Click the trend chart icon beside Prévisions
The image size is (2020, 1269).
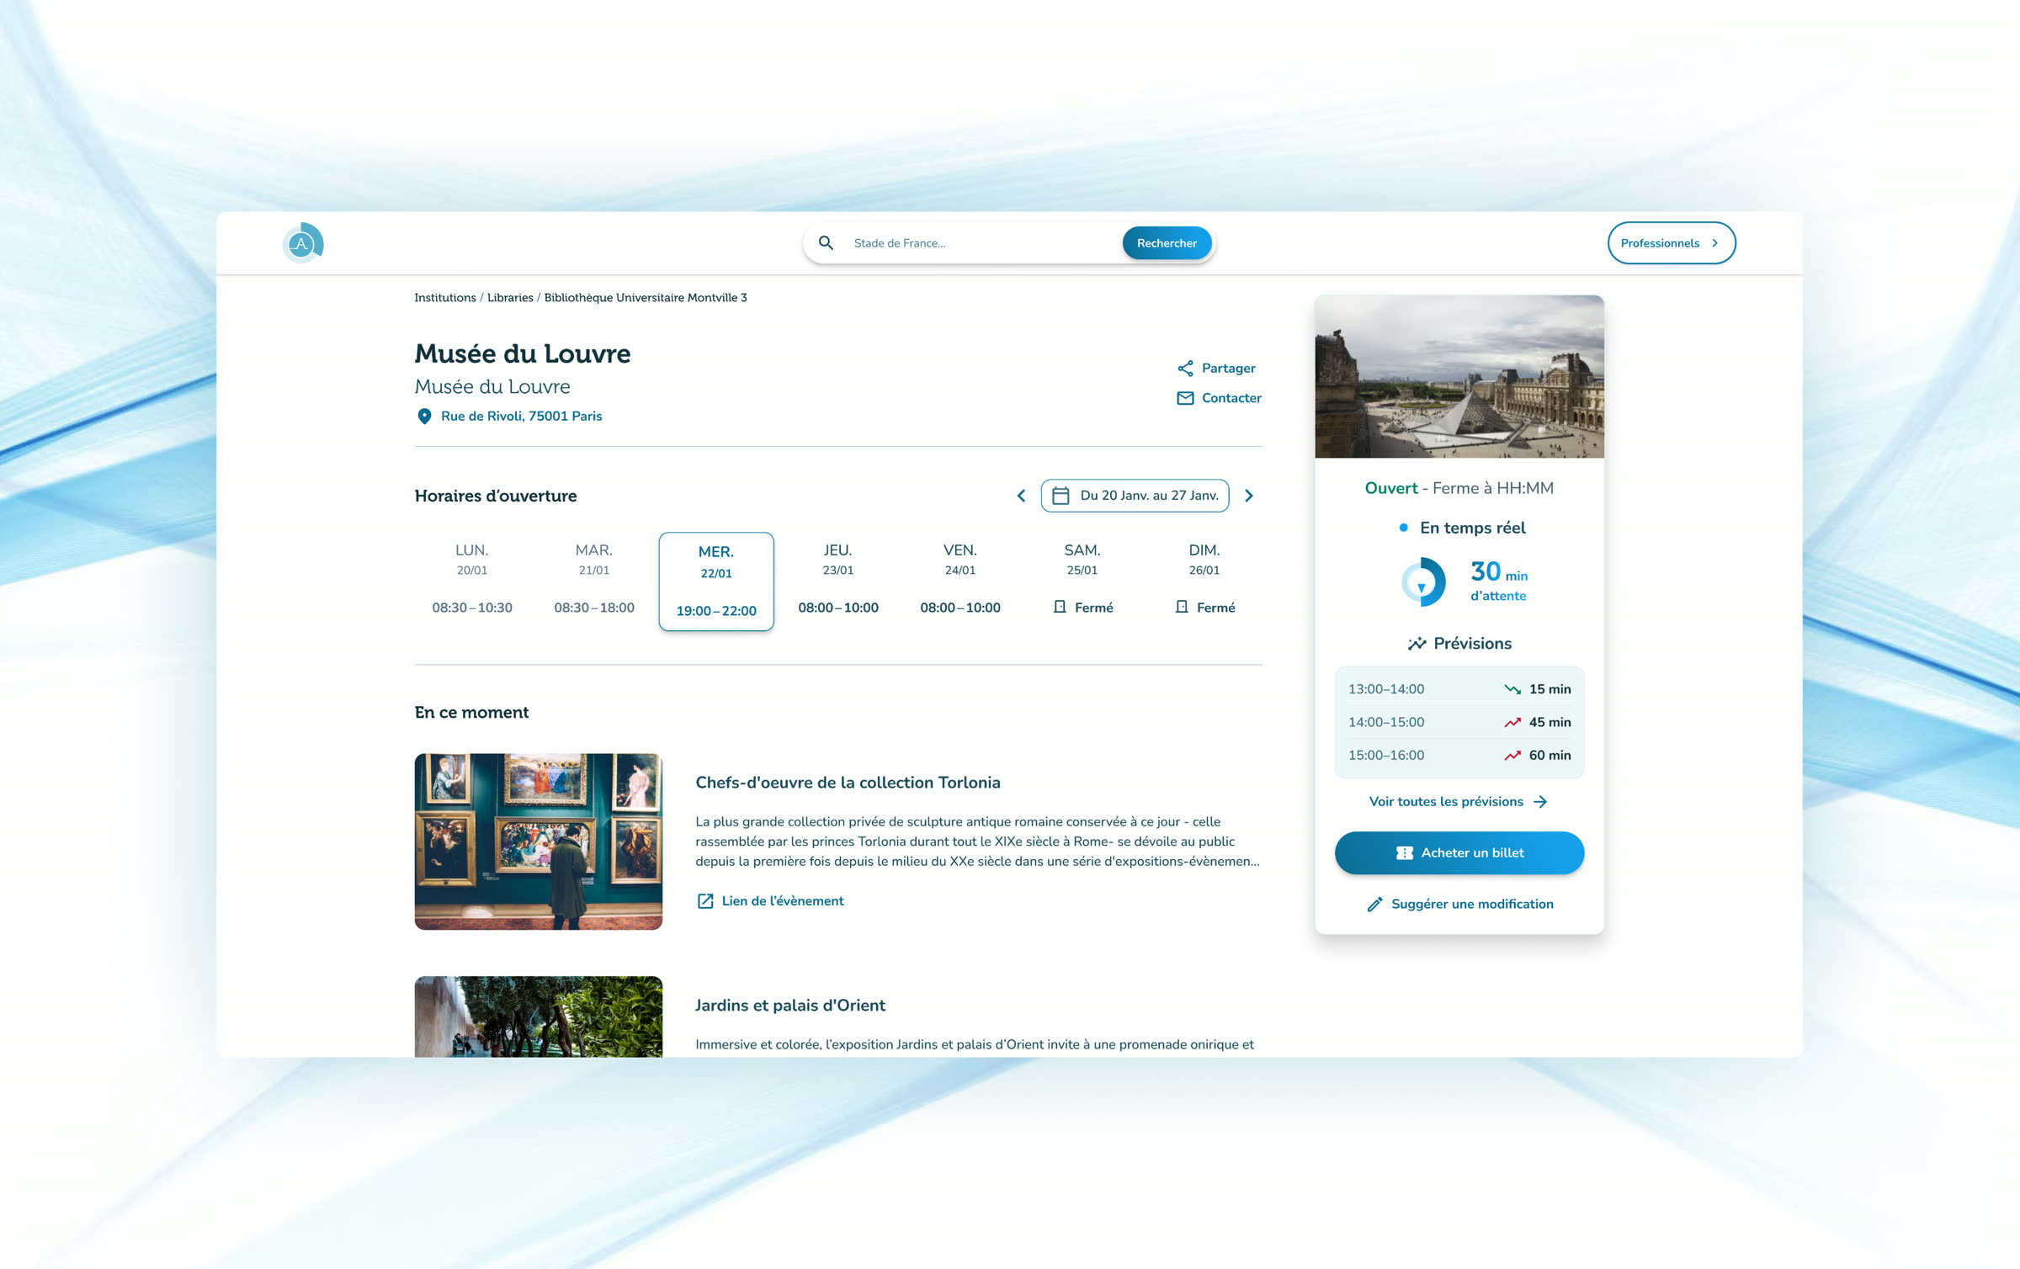(1417, 644)
